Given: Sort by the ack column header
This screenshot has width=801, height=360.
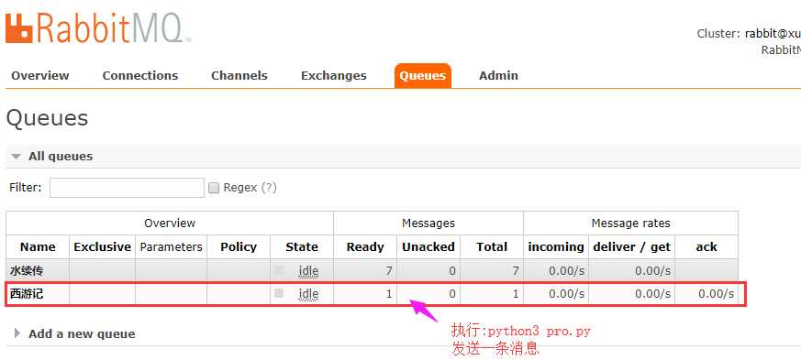Looking at the screenshot, I should pyautogui.click(x=706, y=246).
